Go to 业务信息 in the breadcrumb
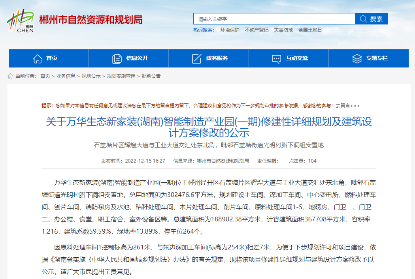The width and height of the screenshot is (415, 279). 66,76
